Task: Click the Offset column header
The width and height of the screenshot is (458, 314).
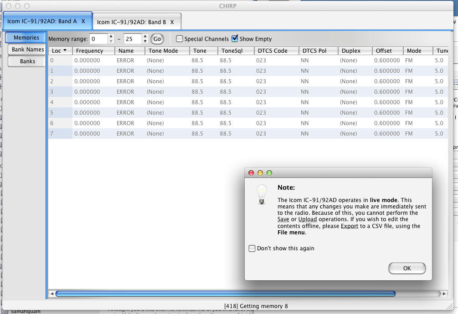Action: 388,51
